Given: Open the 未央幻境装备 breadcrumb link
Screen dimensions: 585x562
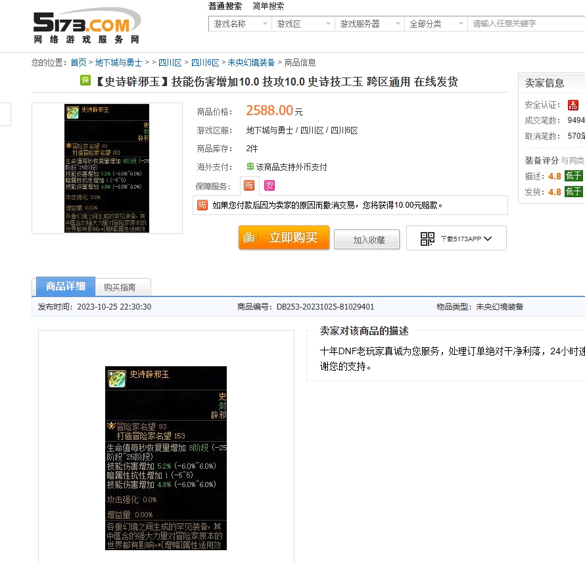Looking at the screenshot, I should 251,62.
